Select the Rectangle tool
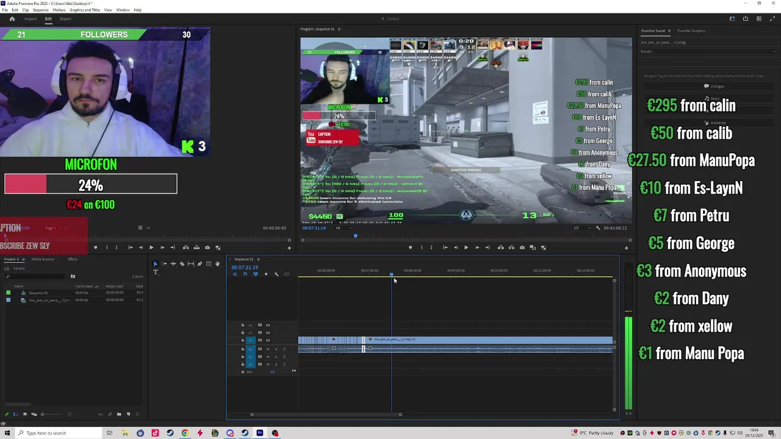 [209, 264]
